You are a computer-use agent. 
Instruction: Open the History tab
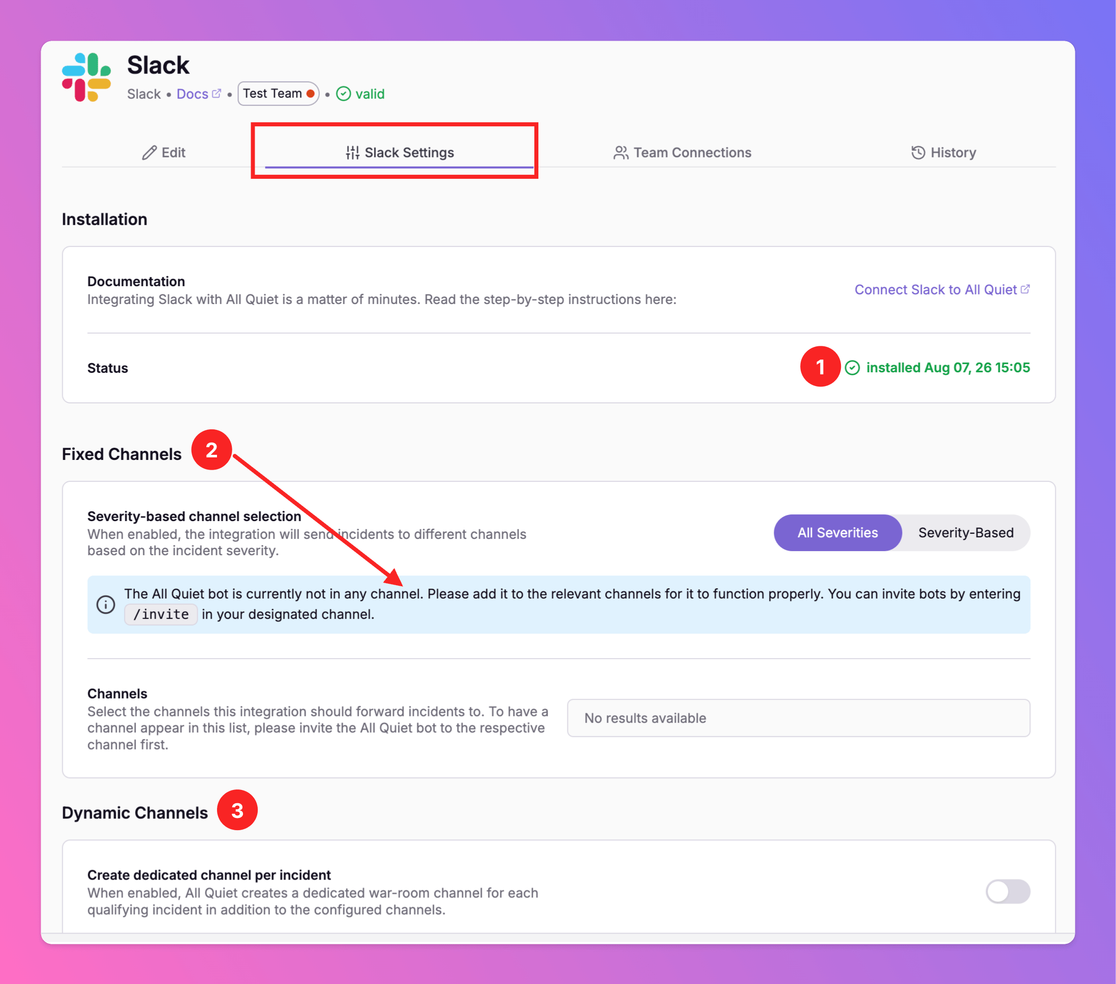[943, 153]
